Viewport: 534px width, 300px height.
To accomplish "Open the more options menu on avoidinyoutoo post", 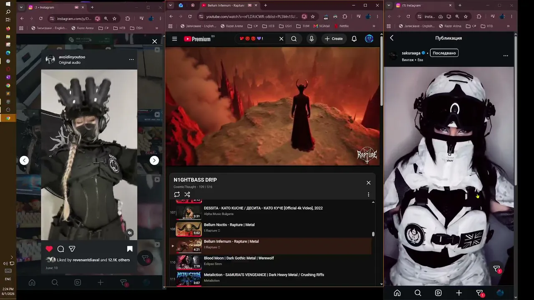I will 131,59.
